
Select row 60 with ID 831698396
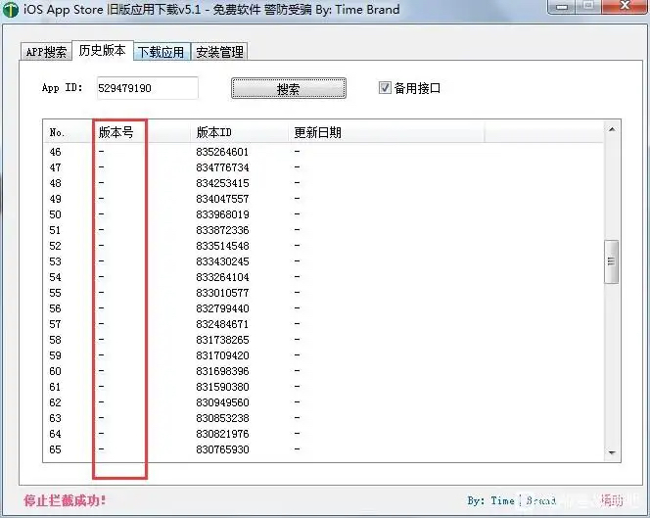point(222,371)
